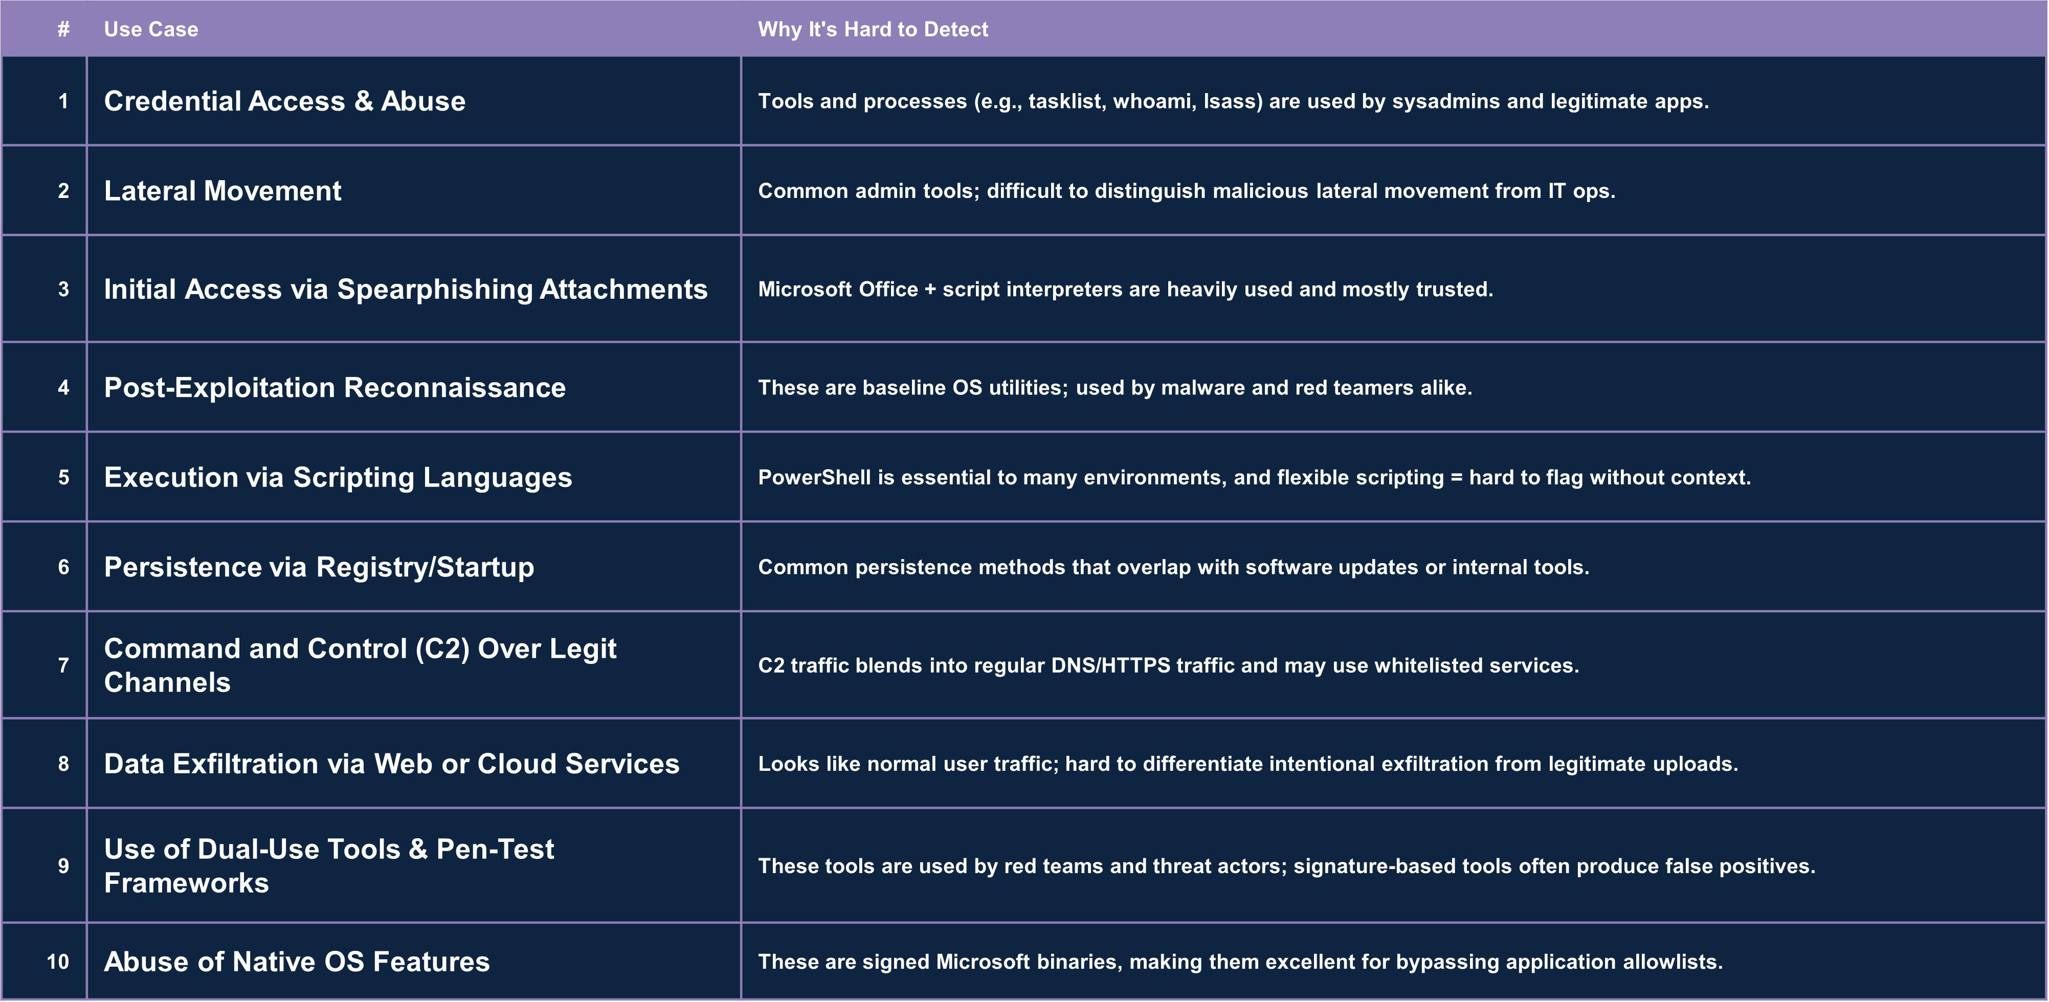Screen dimensions: 2049x1002
Task: Select 'Post-Exploitation Reconnaissance' row title
Action: 335,387
